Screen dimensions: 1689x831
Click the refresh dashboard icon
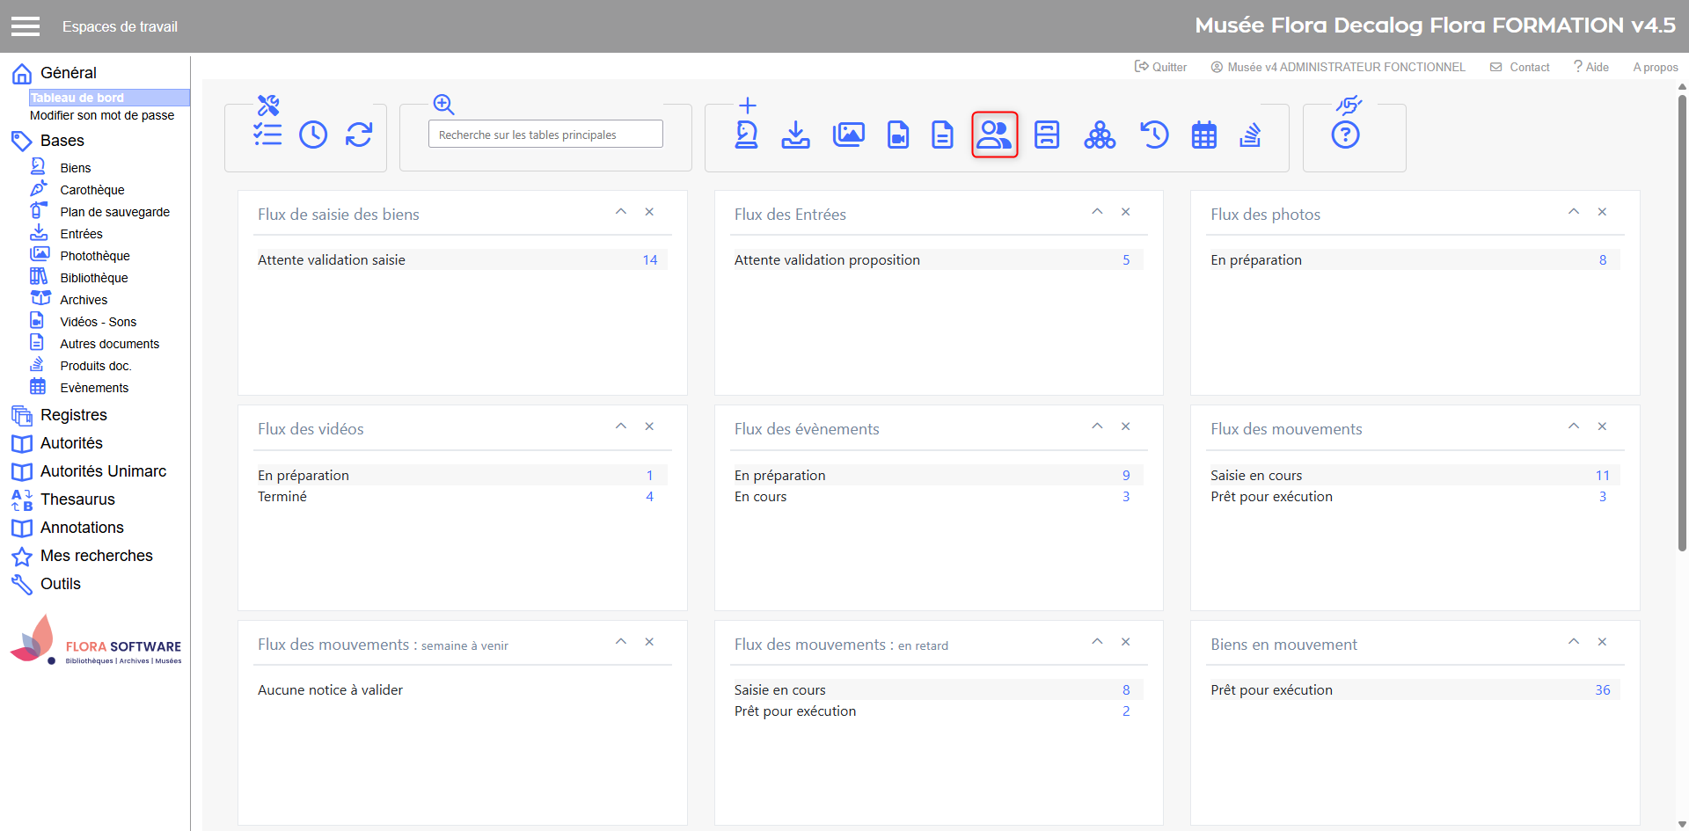(359, 135)
